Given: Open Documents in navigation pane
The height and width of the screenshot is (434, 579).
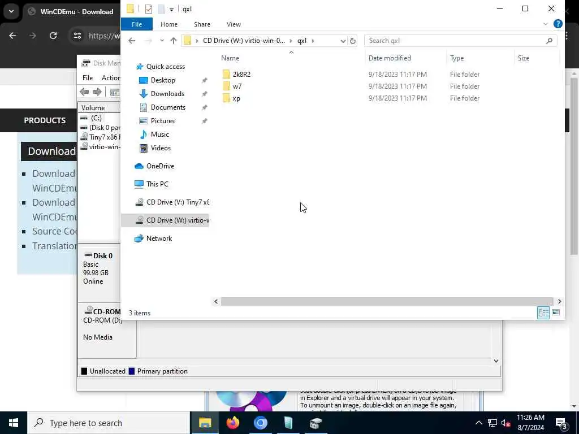Looking at the screenshot, I should click(x=168, y=107).
